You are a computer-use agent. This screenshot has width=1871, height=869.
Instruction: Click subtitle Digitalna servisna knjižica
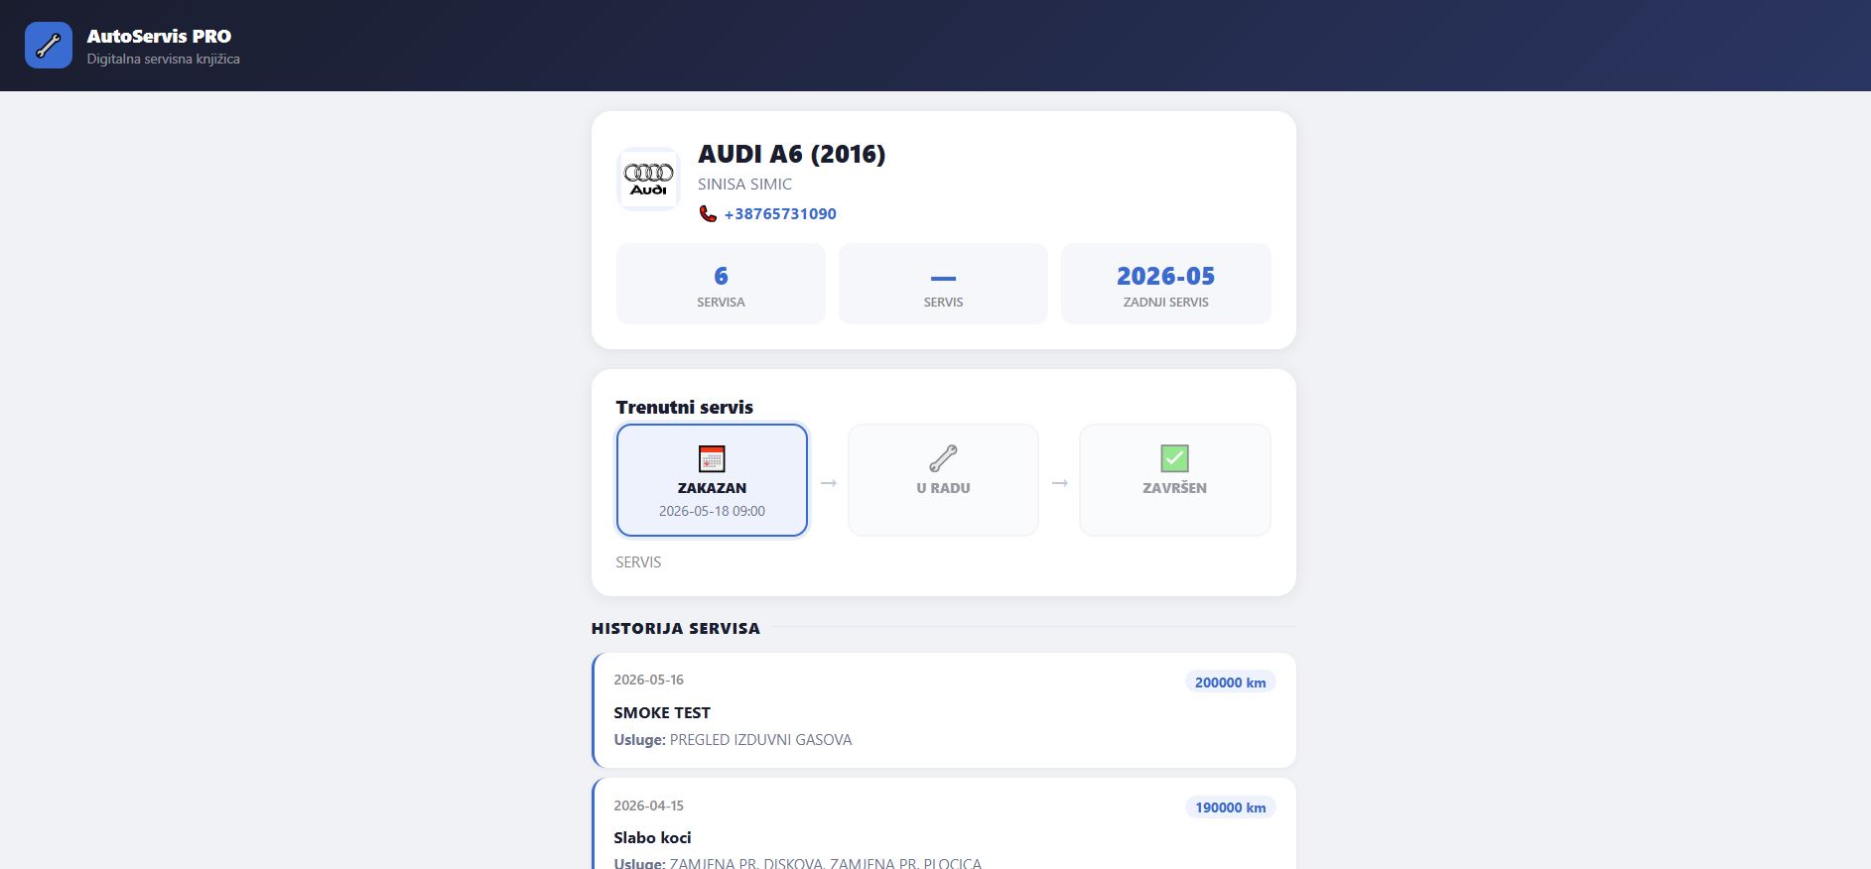(x=163, y=59)
